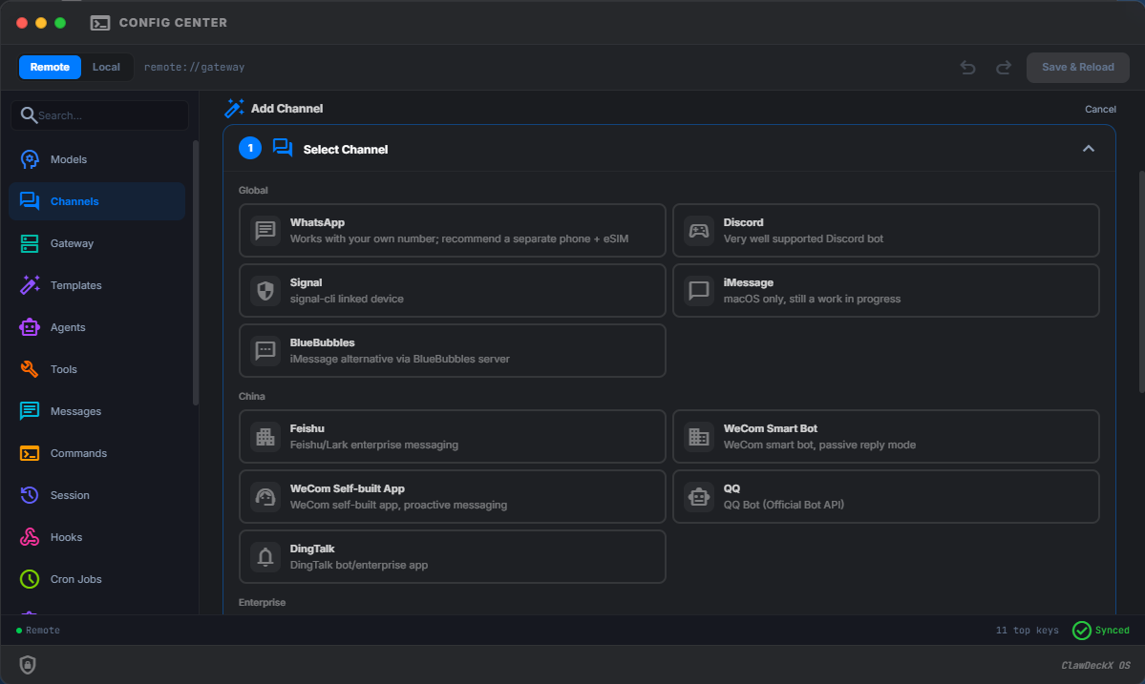Viewport: 1145px width, 684px height.
Task: Click the Cancel link for Add Channel
Action: [x=1100, y=109]
